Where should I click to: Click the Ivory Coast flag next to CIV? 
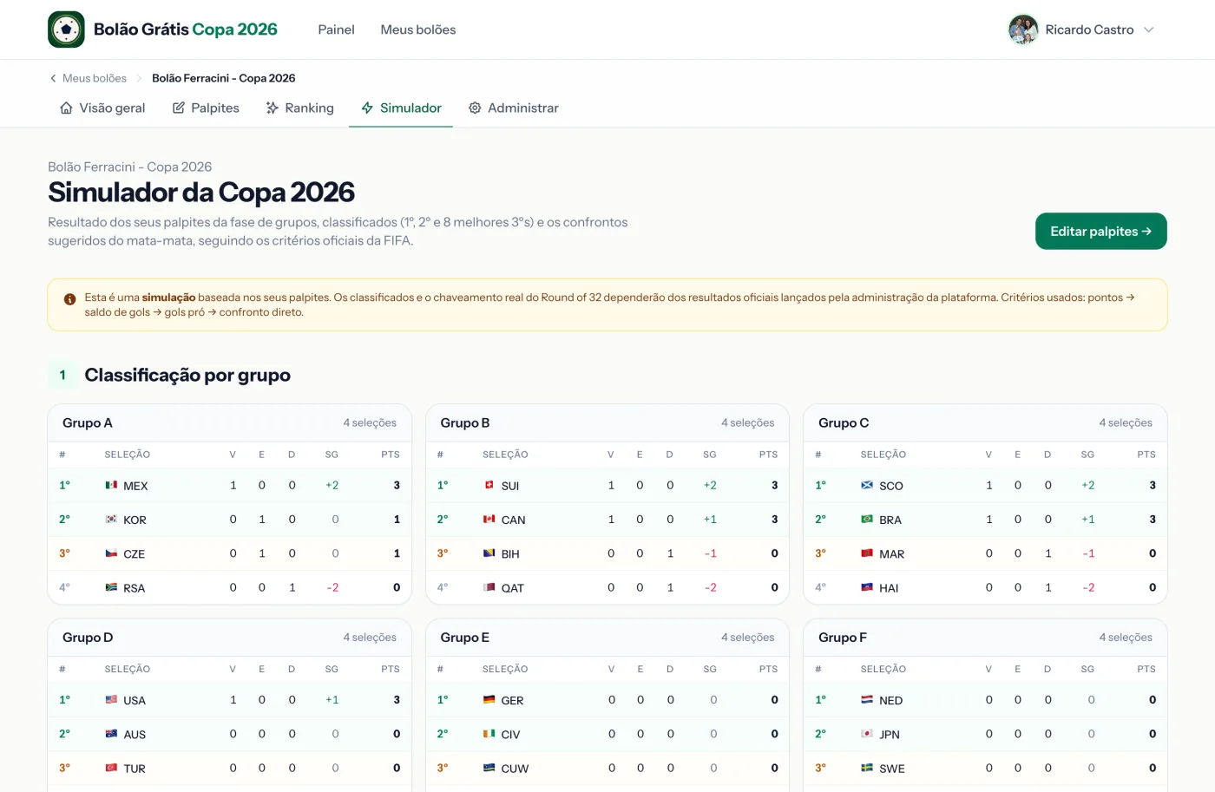coord(489,734)
